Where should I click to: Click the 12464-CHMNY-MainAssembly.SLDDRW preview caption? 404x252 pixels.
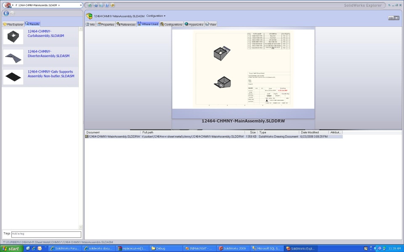[x=243, y=121]
